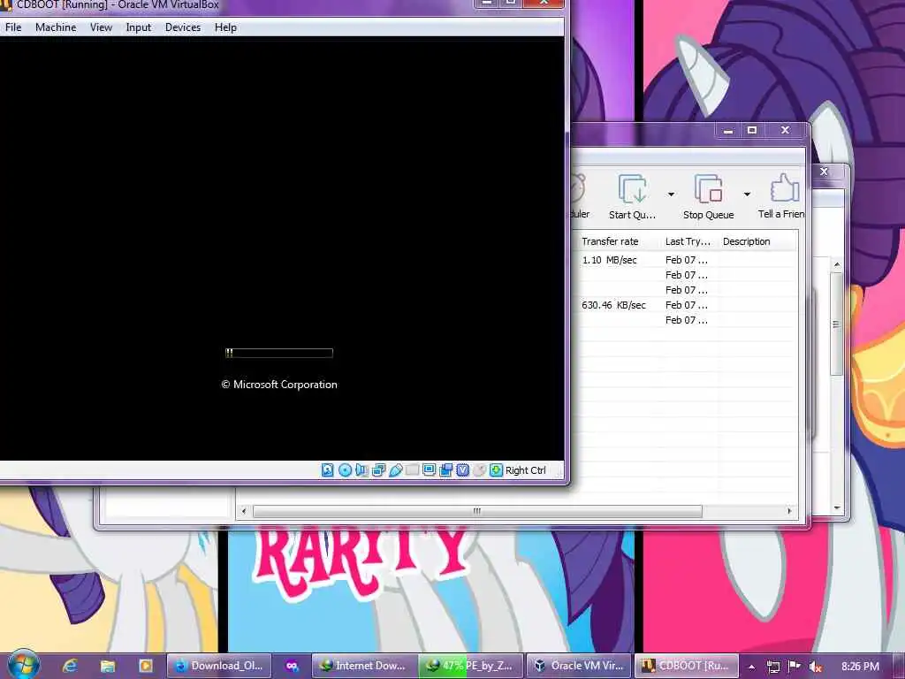Click the keyboard capture arrow icon
The width and height of the screenshot is (905, 679).
coord(496,470)
